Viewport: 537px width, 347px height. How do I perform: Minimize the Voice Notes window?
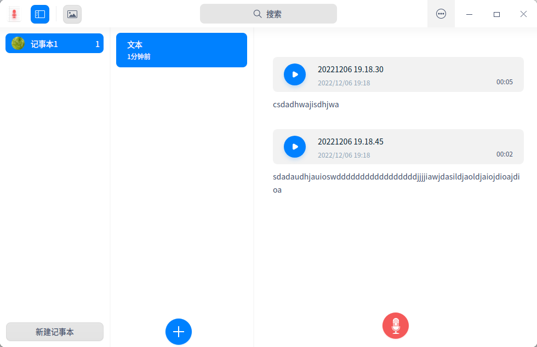(469, 14)
